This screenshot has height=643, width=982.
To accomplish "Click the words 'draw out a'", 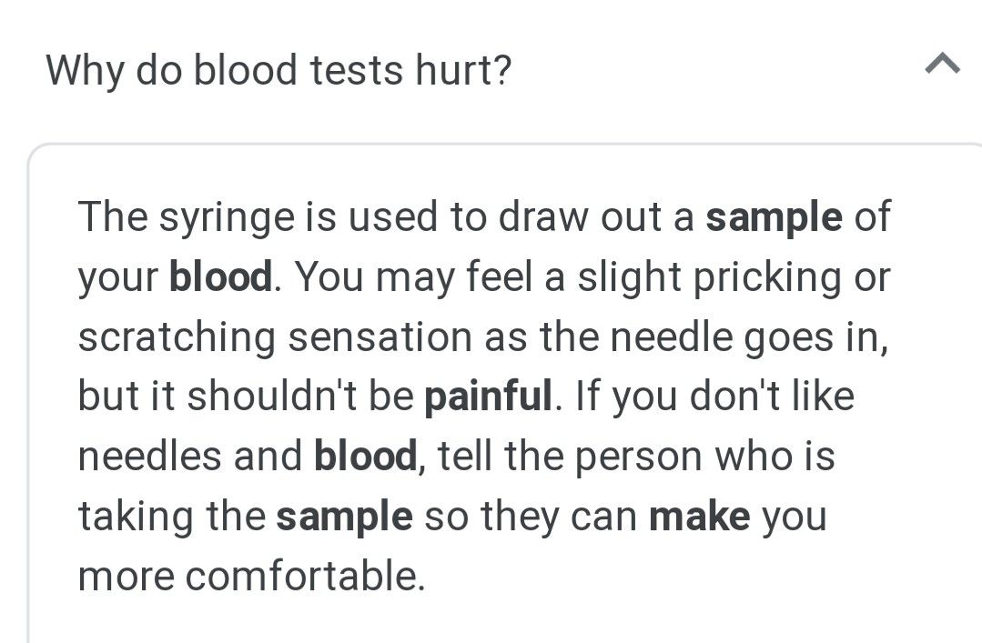I will [x=595, y=217].
